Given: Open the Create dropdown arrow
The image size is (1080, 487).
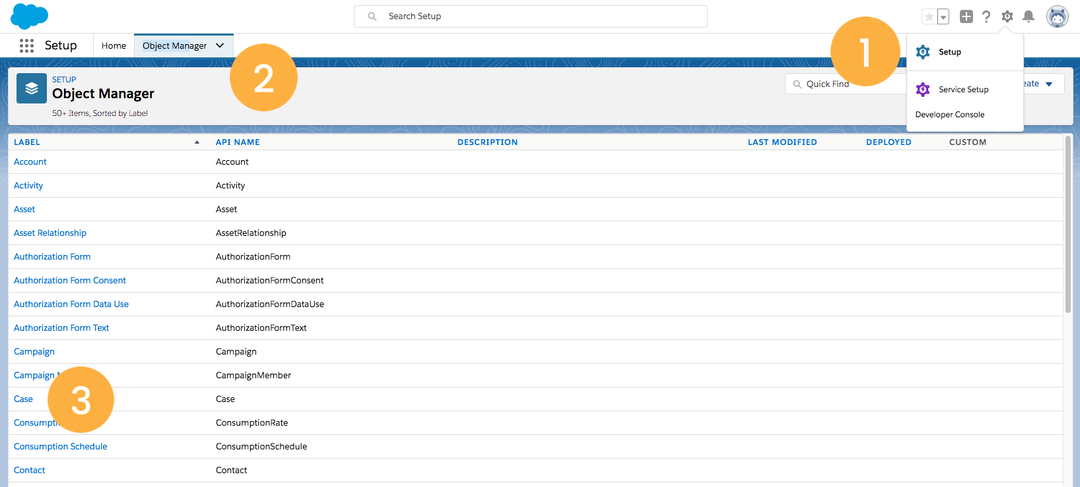Looking at the screenshot, I should 1049,84.
